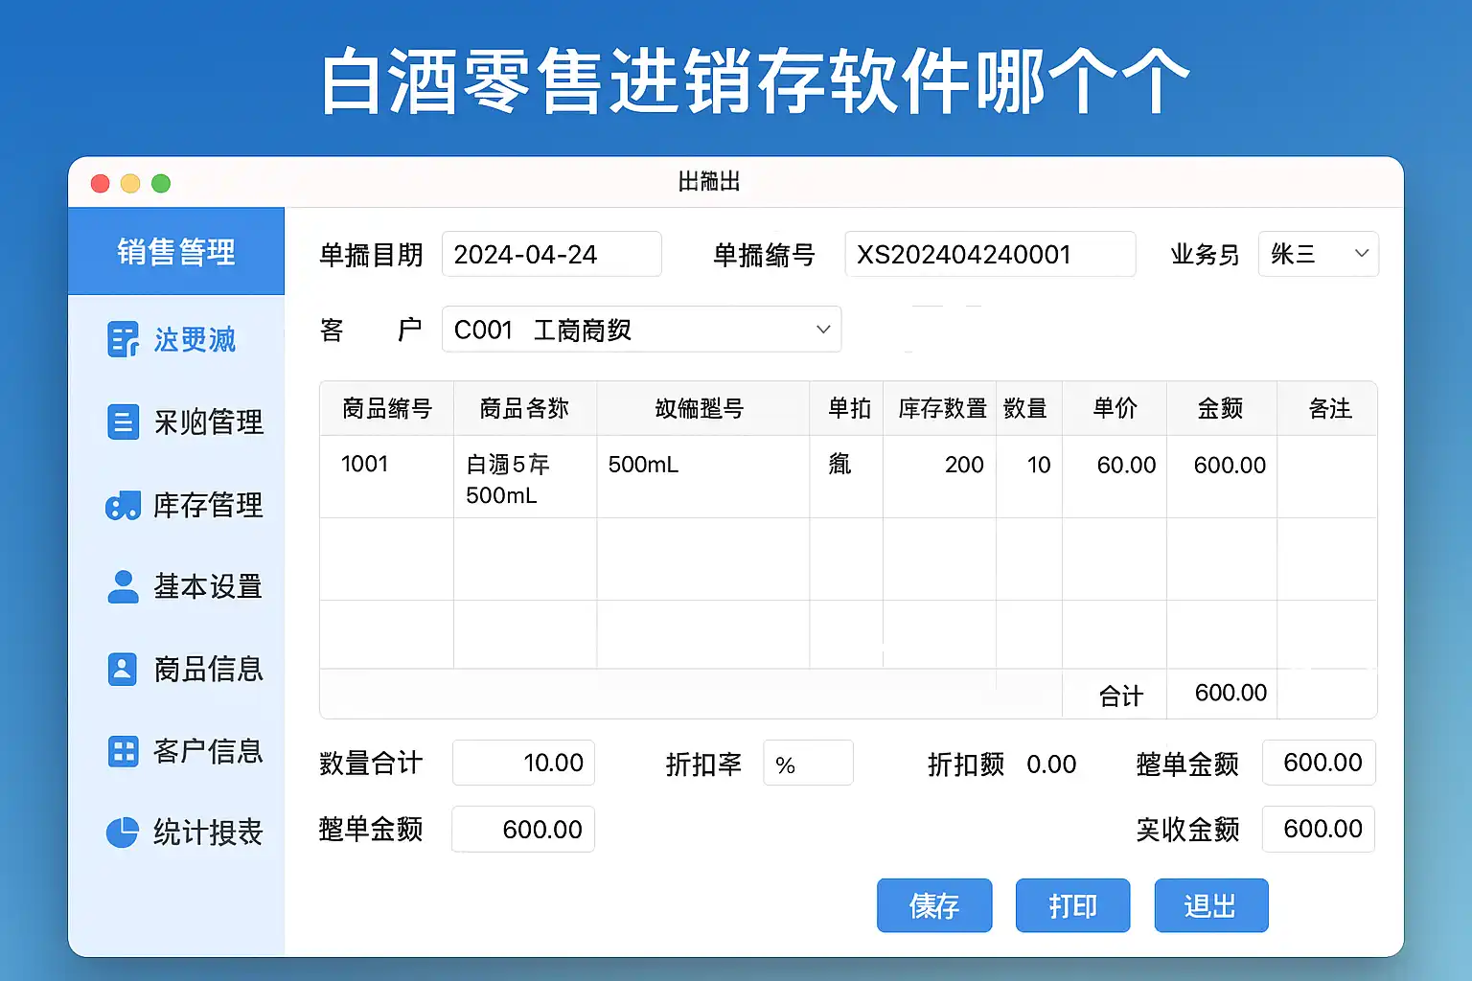Click the 统计报表 pie chart icon
This screenshot has height=981, width=1472.
point(123,833)
